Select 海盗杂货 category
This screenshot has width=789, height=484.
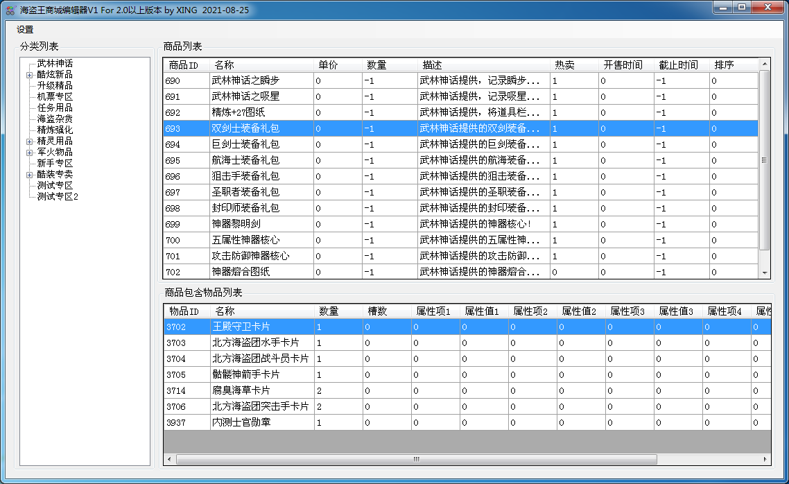click(55, 119)
